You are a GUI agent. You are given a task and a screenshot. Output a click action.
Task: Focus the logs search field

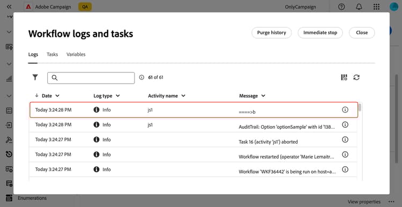tap(91, 78)
